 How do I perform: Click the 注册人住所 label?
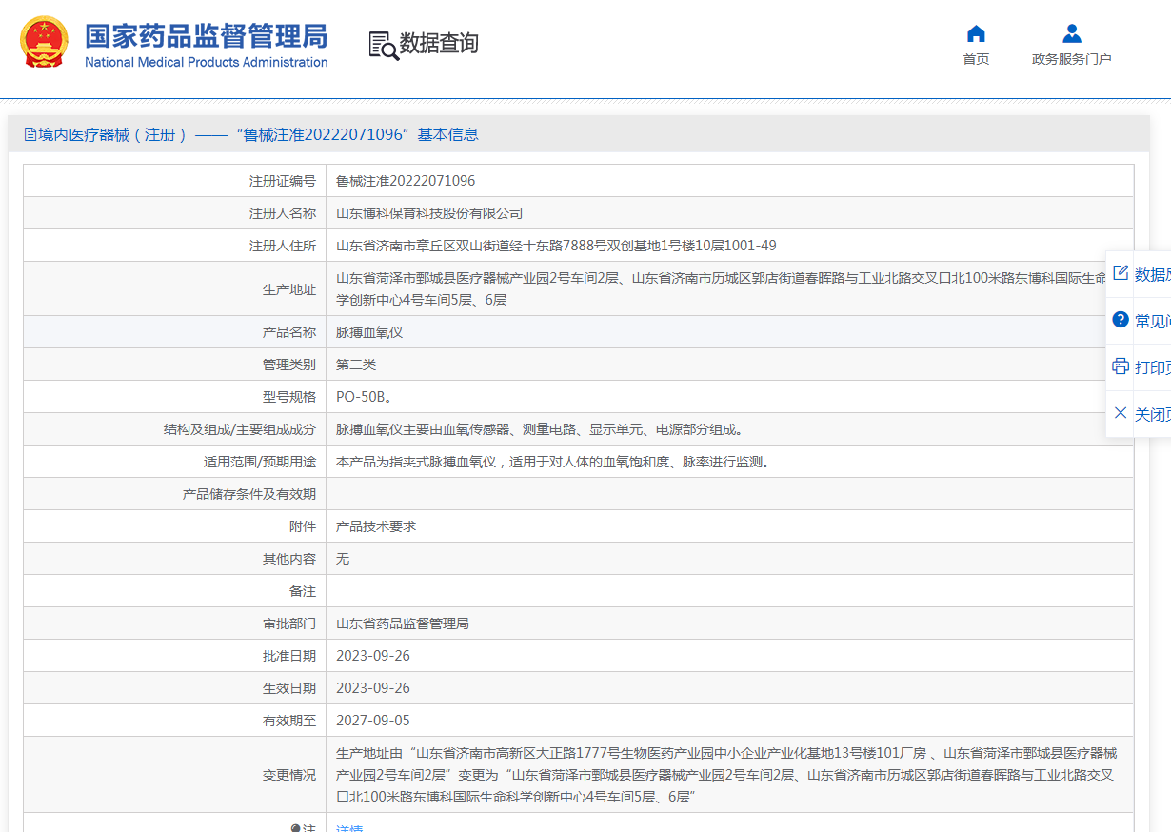[283, 246]
